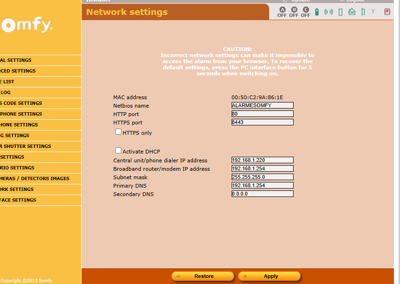Viewport: 400px width, 284px height.
Task: Click the green battery status icon
Action: pyautogui.click(x=317, y=12)
